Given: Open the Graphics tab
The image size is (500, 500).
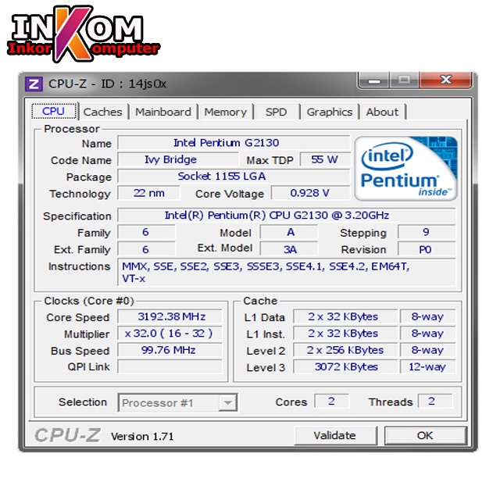Looking at the screenshot, I should [x=330, y=112].
